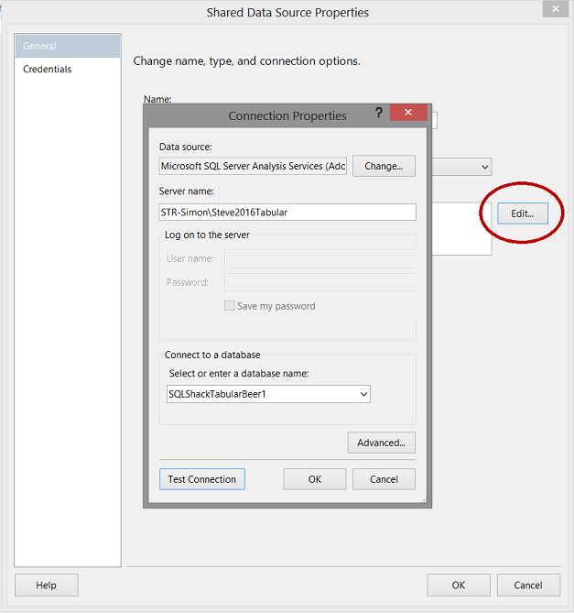Open the type dropdown behind the dialog

pos(484,167)
